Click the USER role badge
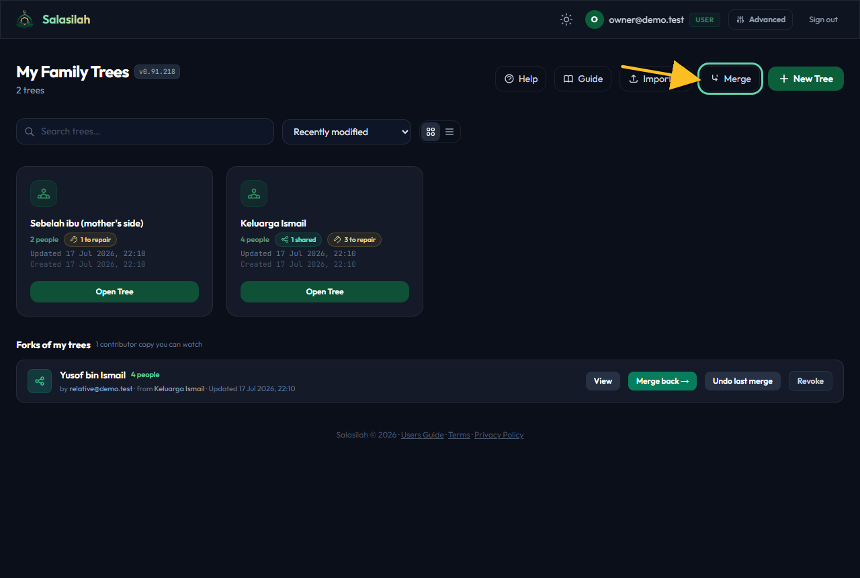Viewport: 860px width, 578px height. (x=704, y=19)
